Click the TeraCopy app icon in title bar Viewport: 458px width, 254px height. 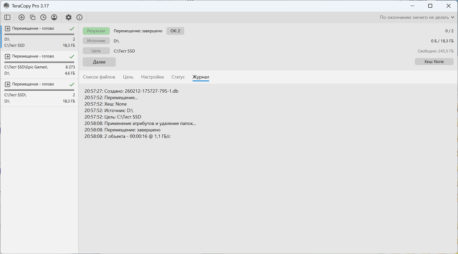pyautogui.click(x=6, y=6)
